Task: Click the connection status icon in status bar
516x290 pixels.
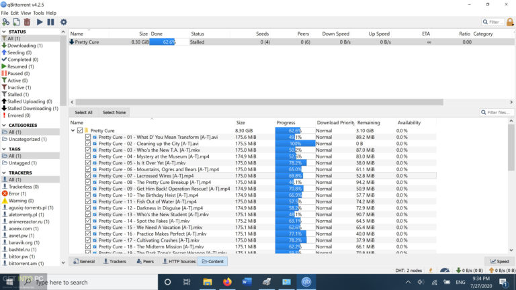Action: coord(431,271)
